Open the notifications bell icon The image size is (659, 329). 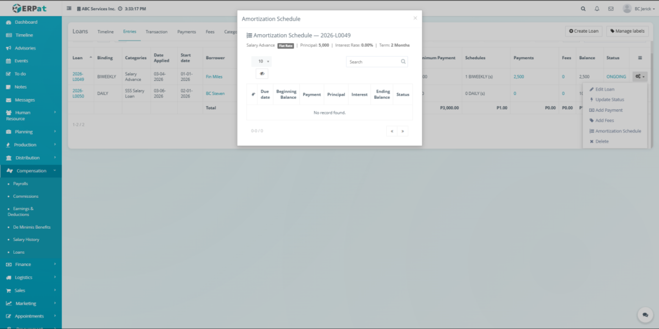(597, 9)
